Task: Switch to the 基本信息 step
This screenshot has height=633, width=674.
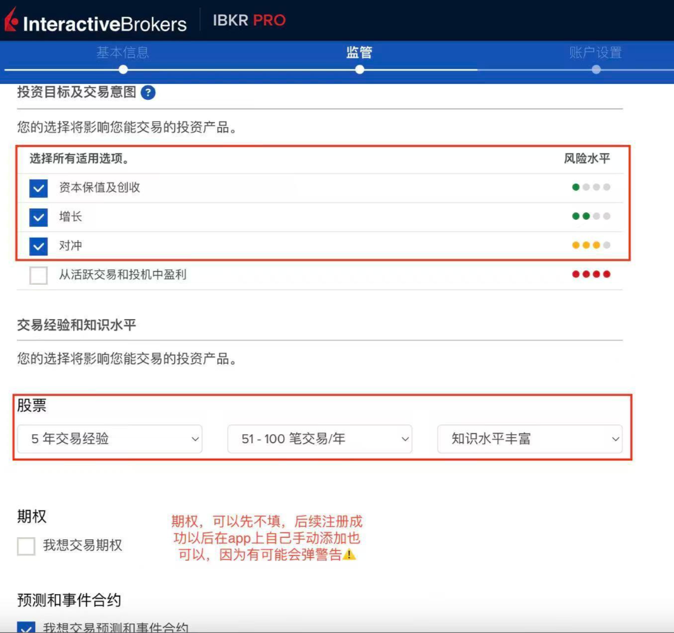Action: coord(122,53)
